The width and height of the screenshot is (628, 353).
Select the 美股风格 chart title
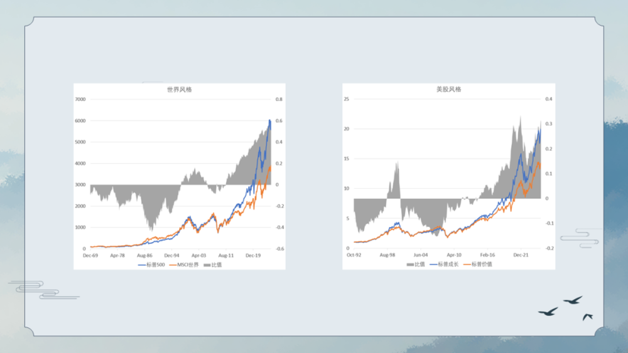coord(448,90)
